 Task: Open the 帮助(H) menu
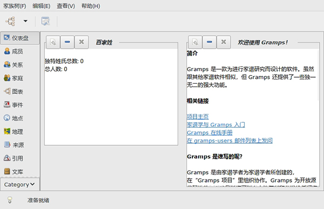coord(91,6)
